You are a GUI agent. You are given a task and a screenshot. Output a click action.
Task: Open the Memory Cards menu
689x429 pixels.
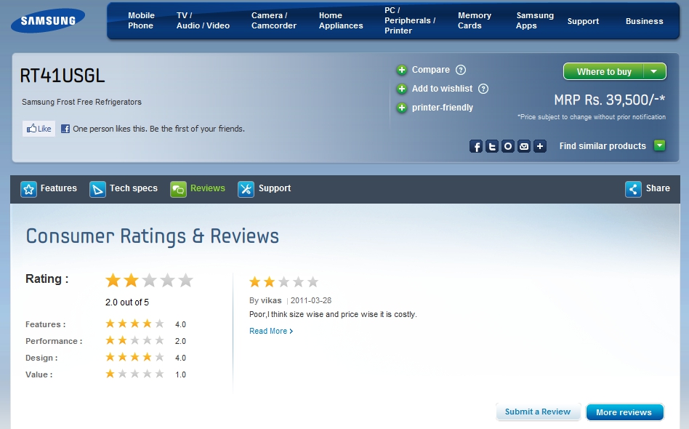pos(475,20)
